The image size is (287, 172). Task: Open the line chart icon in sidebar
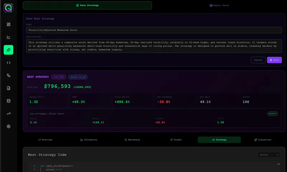(8, 37)
